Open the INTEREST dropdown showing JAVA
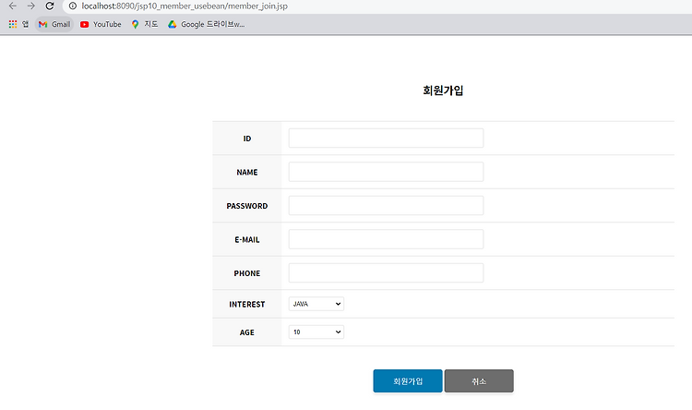The image size is (692, 410). click(x=316, y=304)
